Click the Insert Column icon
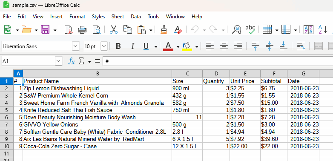Image resolution: width=333 pixels, height=161 pixels. 286,29
